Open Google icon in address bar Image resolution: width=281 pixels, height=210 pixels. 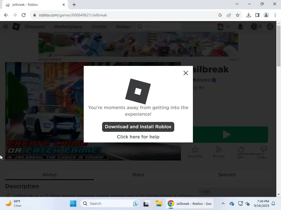(220, 15)
